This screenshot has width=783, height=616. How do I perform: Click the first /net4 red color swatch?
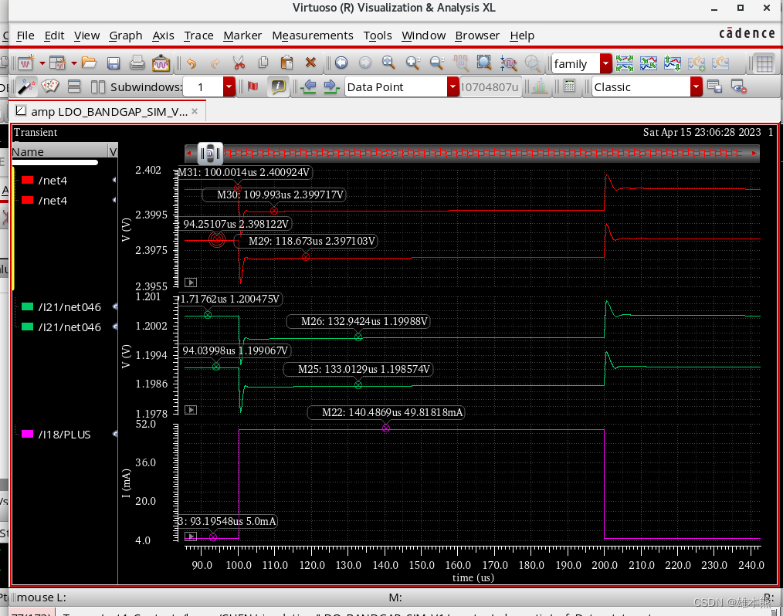pos(28,180)
